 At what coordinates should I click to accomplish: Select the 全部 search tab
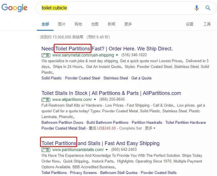(45, 24)
